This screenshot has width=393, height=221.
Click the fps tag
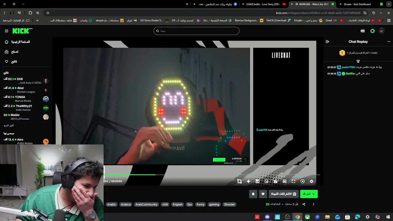[x=189, y=204]
